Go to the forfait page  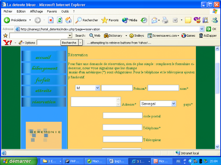tap(44, 80)
